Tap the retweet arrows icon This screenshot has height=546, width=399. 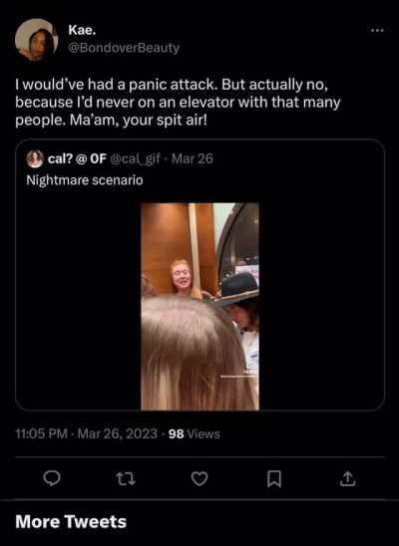tap(126, 478)
